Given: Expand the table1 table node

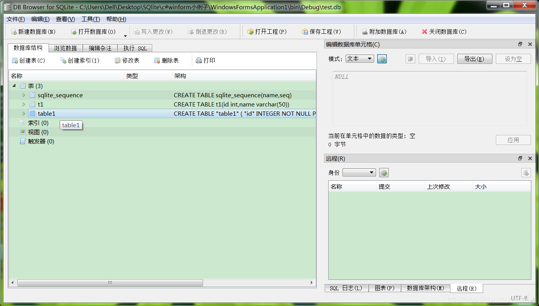Looking at the screenshot, I should tap(24, 113).
